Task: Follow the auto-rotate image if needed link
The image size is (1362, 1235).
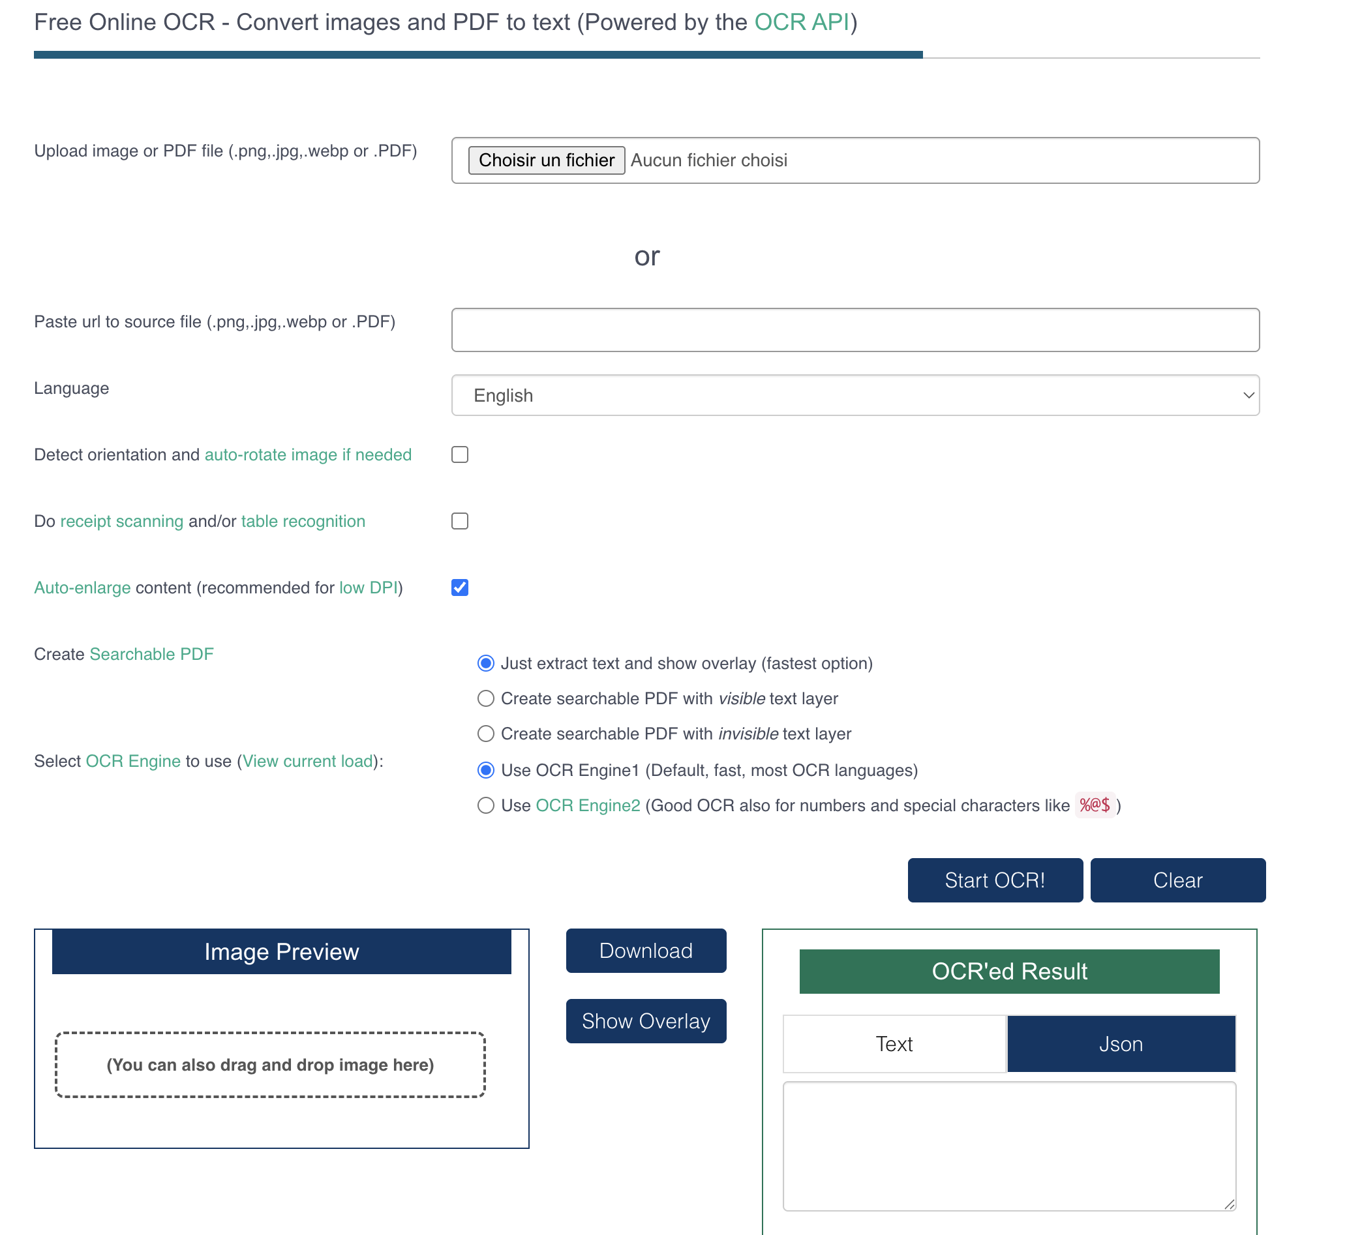Action: coord(308,454)
